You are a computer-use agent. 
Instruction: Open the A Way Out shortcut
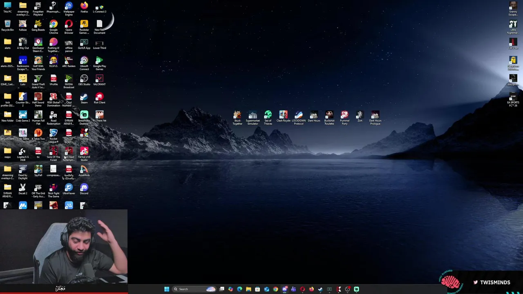23,44
